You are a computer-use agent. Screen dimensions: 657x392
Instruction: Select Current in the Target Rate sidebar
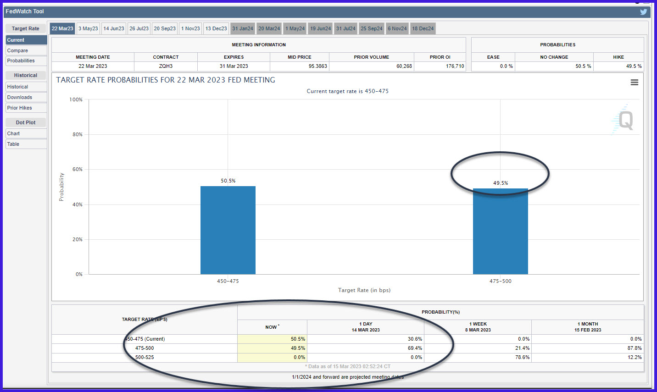coord(26,40)
